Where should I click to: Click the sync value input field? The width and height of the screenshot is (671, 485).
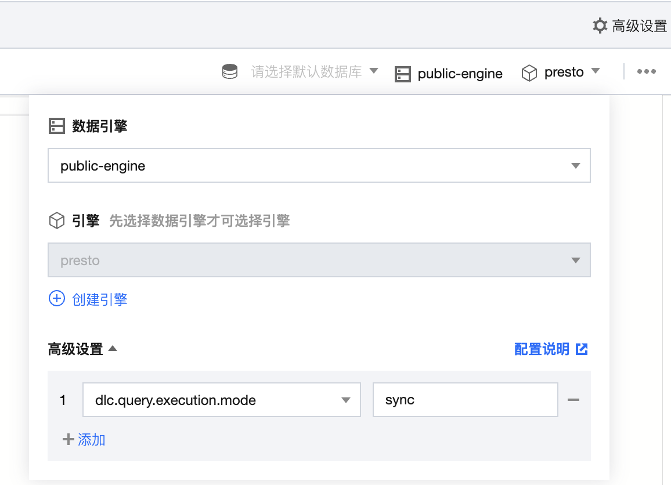465,400
